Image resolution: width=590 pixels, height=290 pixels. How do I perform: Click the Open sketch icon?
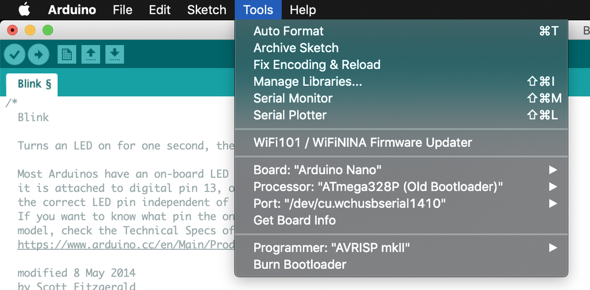pyautogui.click(x=90, y=55)
